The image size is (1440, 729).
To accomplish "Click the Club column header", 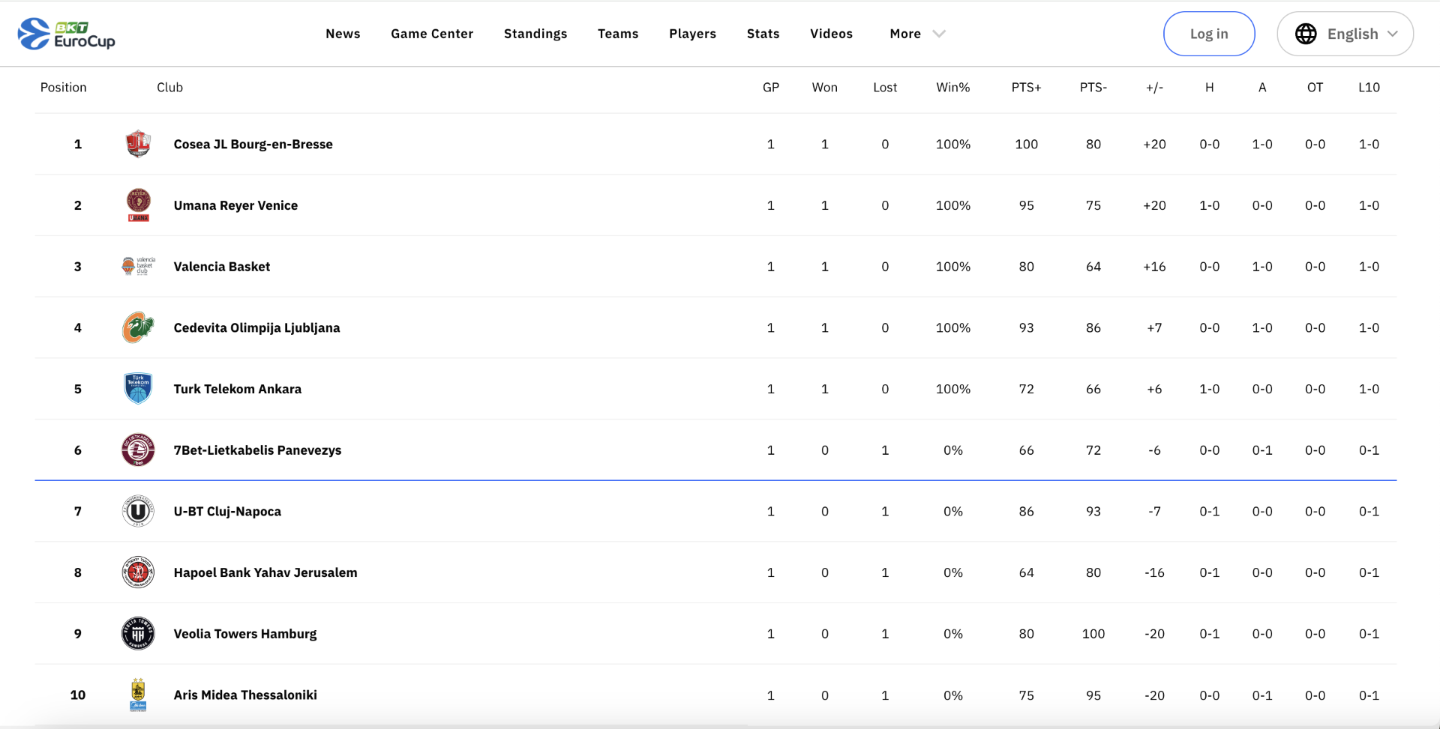I will pos(169,87).
